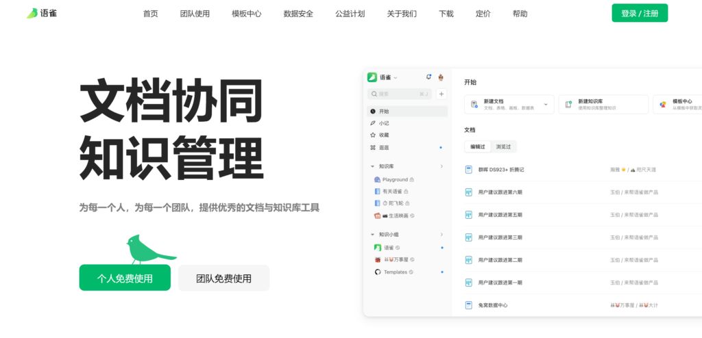Click the green bird mascot illustration
The height and width of the screenshot is (338, 702).
[x=150, y=250]
